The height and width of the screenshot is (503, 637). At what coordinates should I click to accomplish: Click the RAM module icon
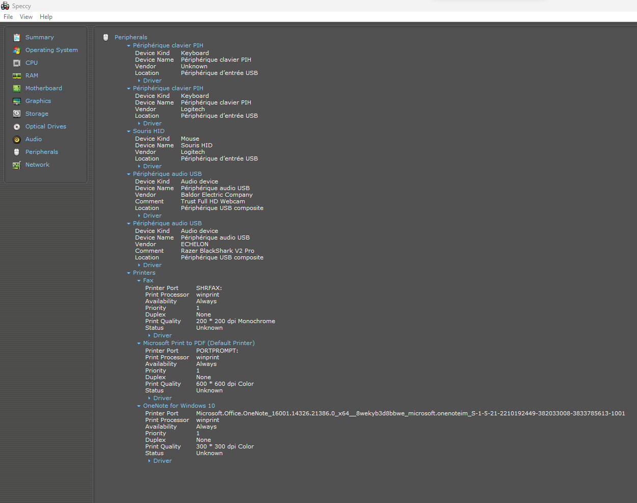17,75
